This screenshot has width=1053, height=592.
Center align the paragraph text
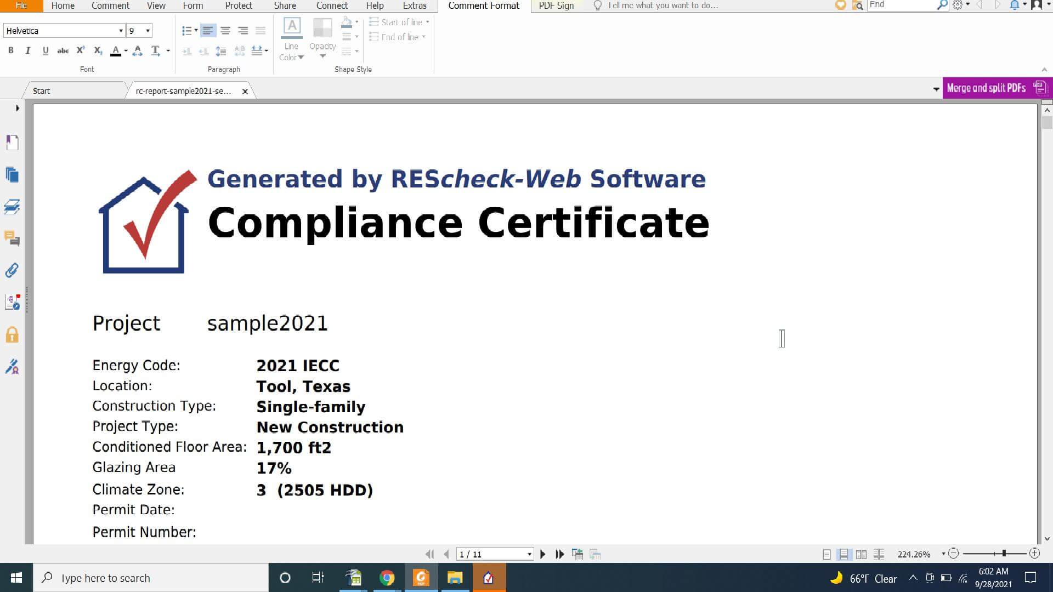(225, 31)
